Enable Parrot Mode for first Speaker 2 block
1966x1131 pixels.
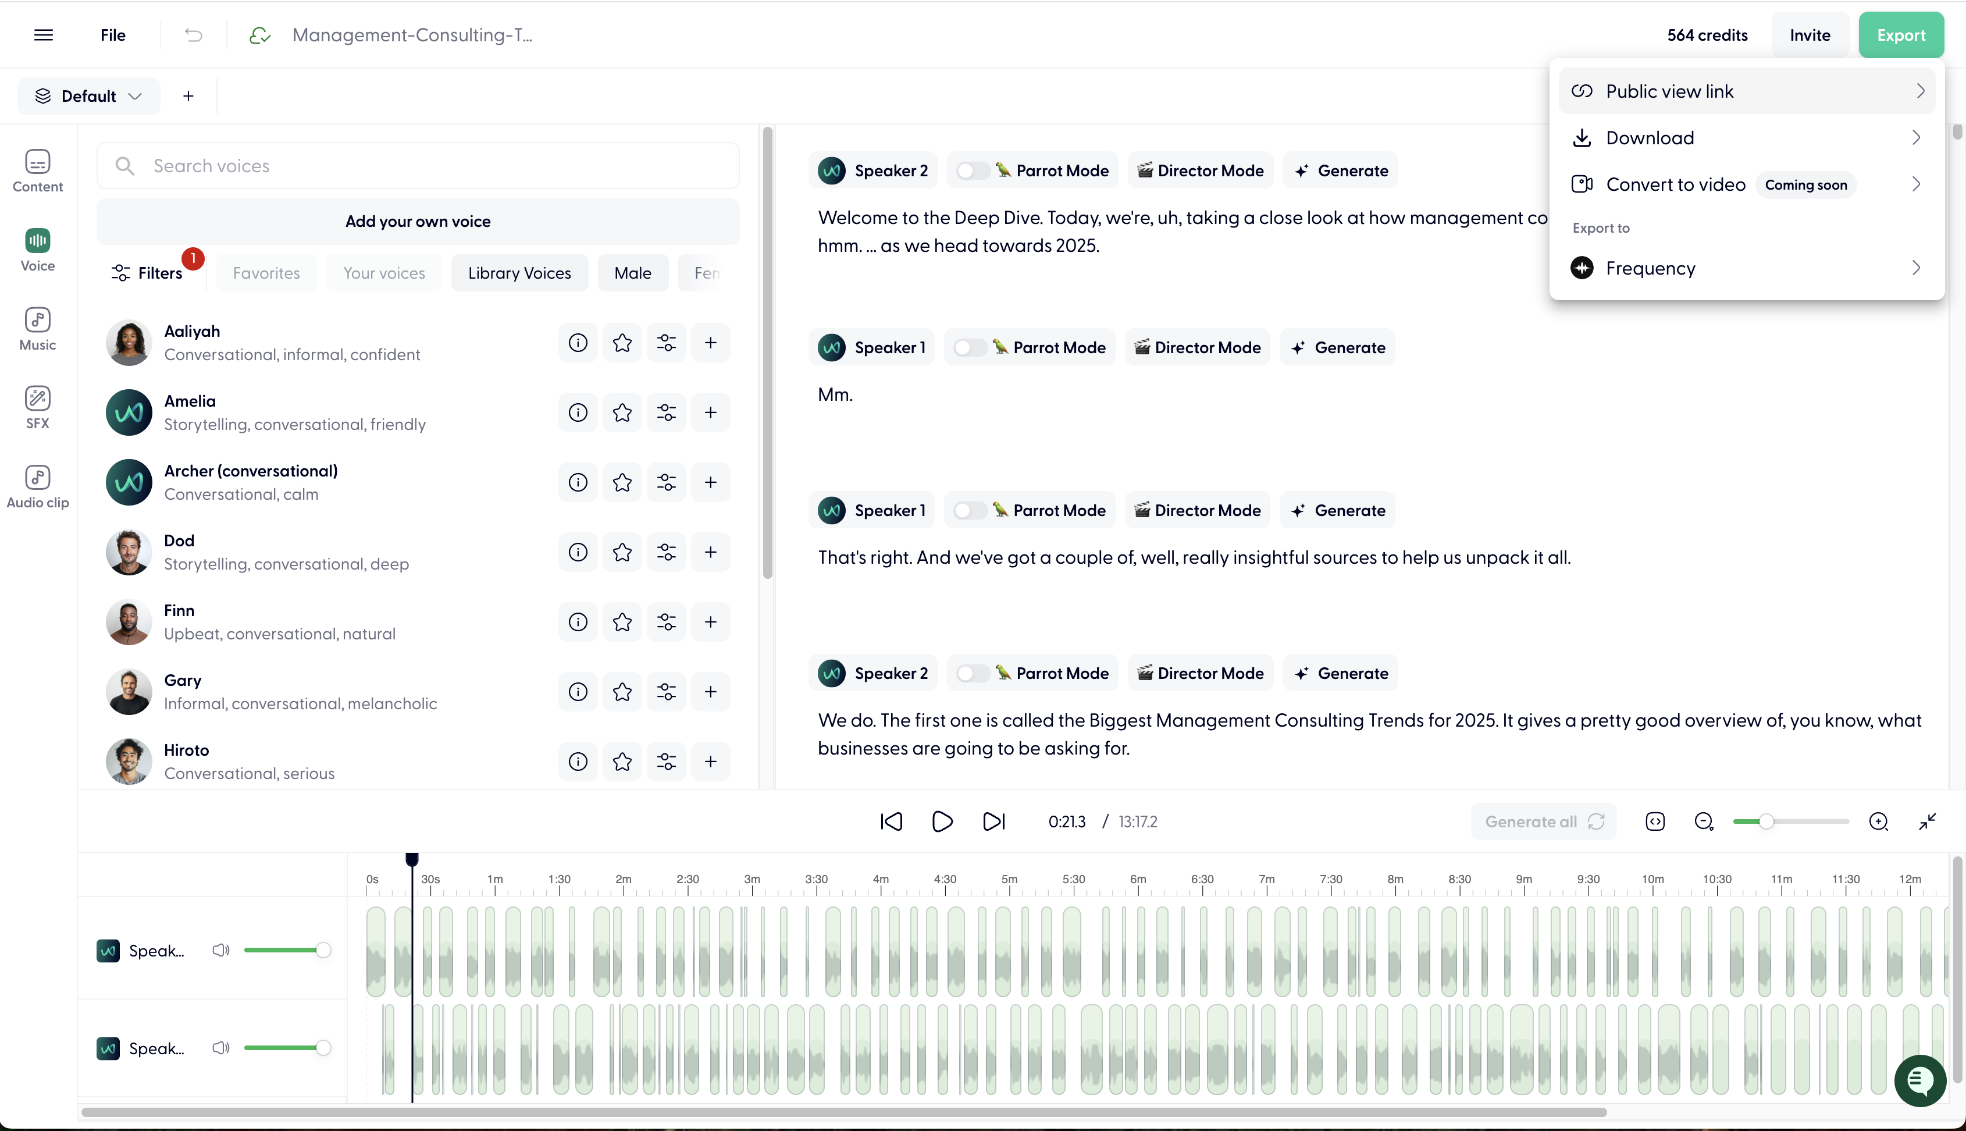coord(971,171)
